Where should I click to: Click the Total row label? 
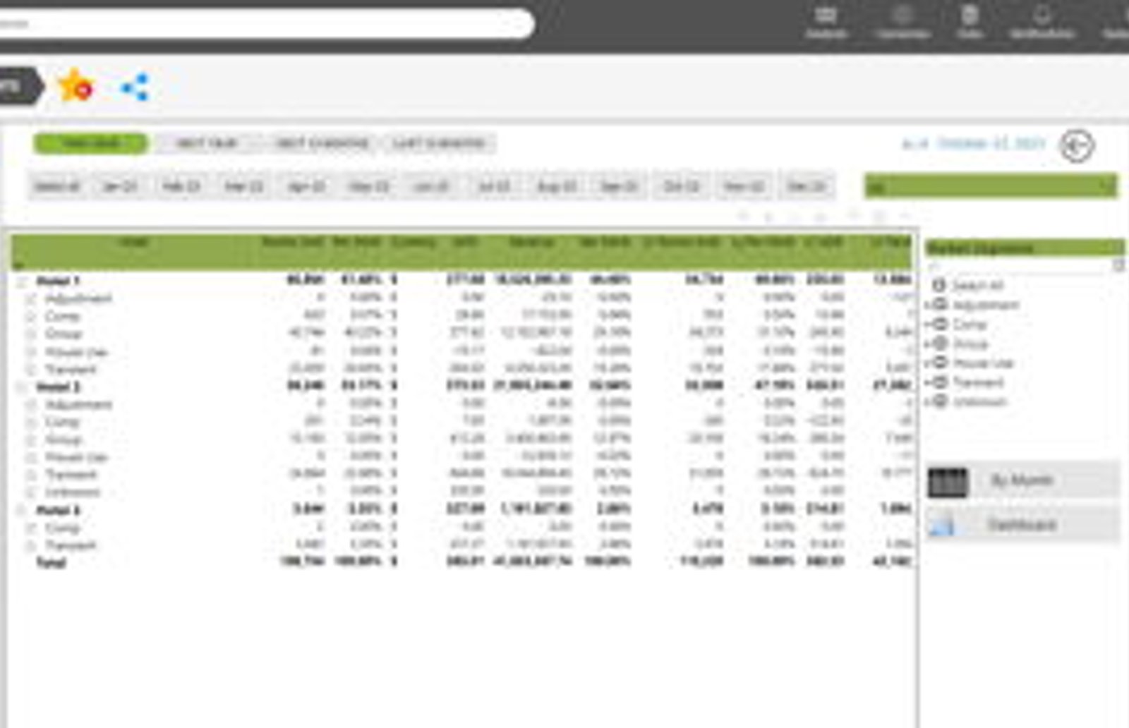pyautogui.click(x=51, y=563)
